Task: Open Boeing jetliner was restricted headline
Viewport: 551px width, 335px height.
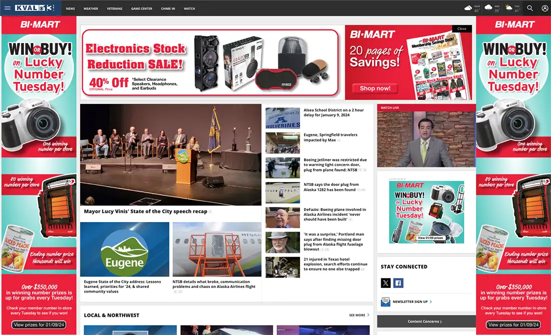Action: 335,165
